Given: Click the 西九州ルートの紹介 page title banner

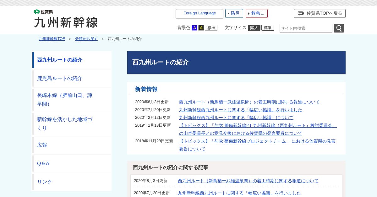Looking at the screenshot, I should coord(236,63).
